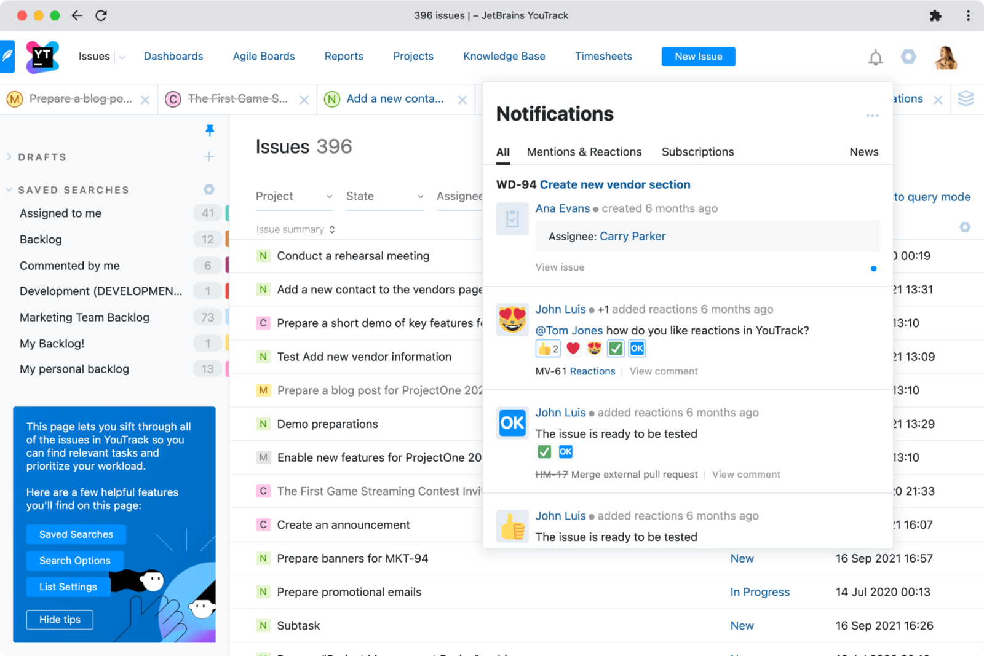This screenshot has height=656, width=984.
Task: Open notifications via the bell icon
Action: pyautogui.click(x=875, y=57)
